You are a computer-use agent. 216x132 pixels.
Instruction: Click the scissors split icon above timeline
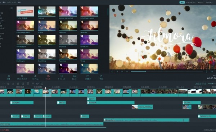coord(13,84)
